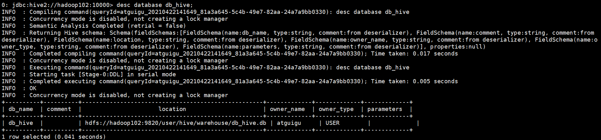This screenshot has height=140, width=601.
Task: Click the "parameters" column header
Action: (x=385, y=109)
